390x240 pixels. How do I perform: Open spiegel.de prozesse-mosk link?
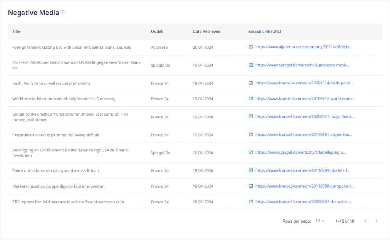(x=302, y=65)
